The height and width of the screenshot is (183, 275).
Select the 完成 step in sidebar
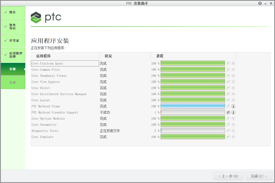pos(13,83)
